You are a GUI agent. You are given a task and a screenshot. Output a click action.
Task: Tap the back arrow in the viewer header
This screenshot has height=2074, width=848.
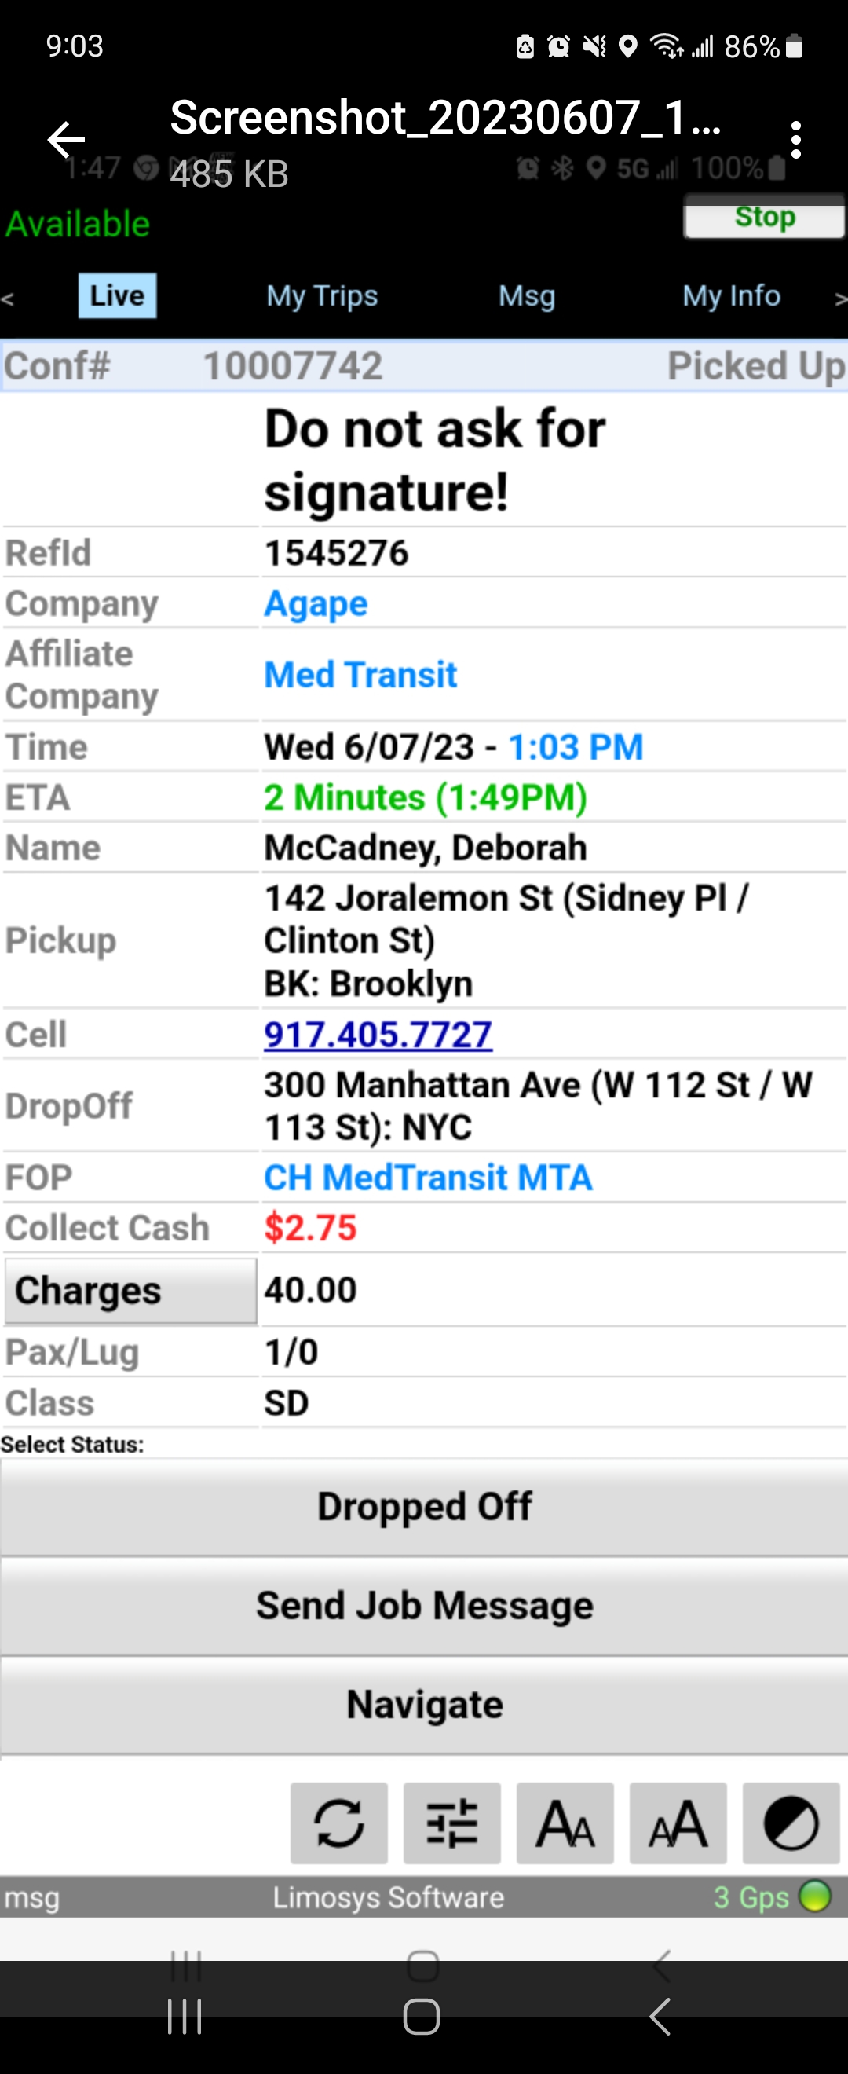point(66,140)
